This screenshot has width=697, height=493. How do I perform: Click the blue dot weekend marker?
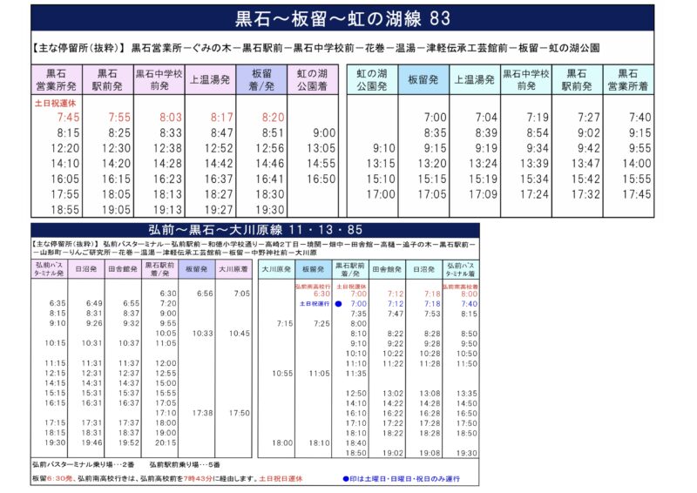pos(338,304)
